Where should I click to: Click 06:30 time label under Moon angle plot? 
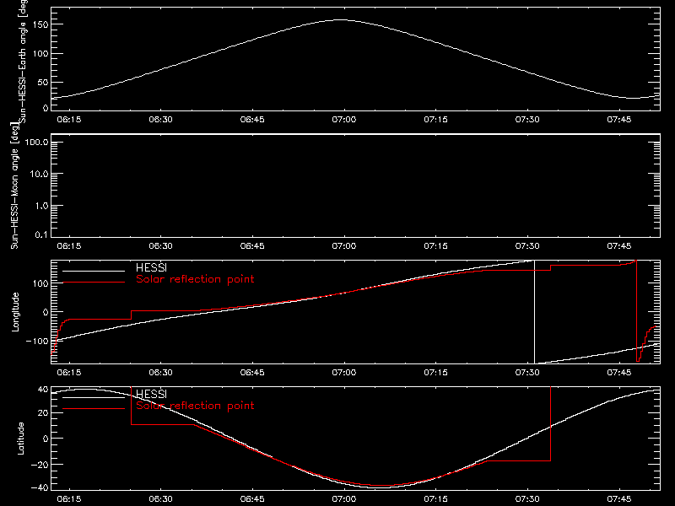point(160,245)
